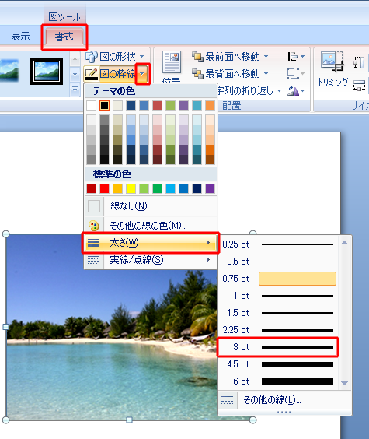Expand 最前面へ移動 dropdown arrow
369x439 pixels.
coord(266,57)
